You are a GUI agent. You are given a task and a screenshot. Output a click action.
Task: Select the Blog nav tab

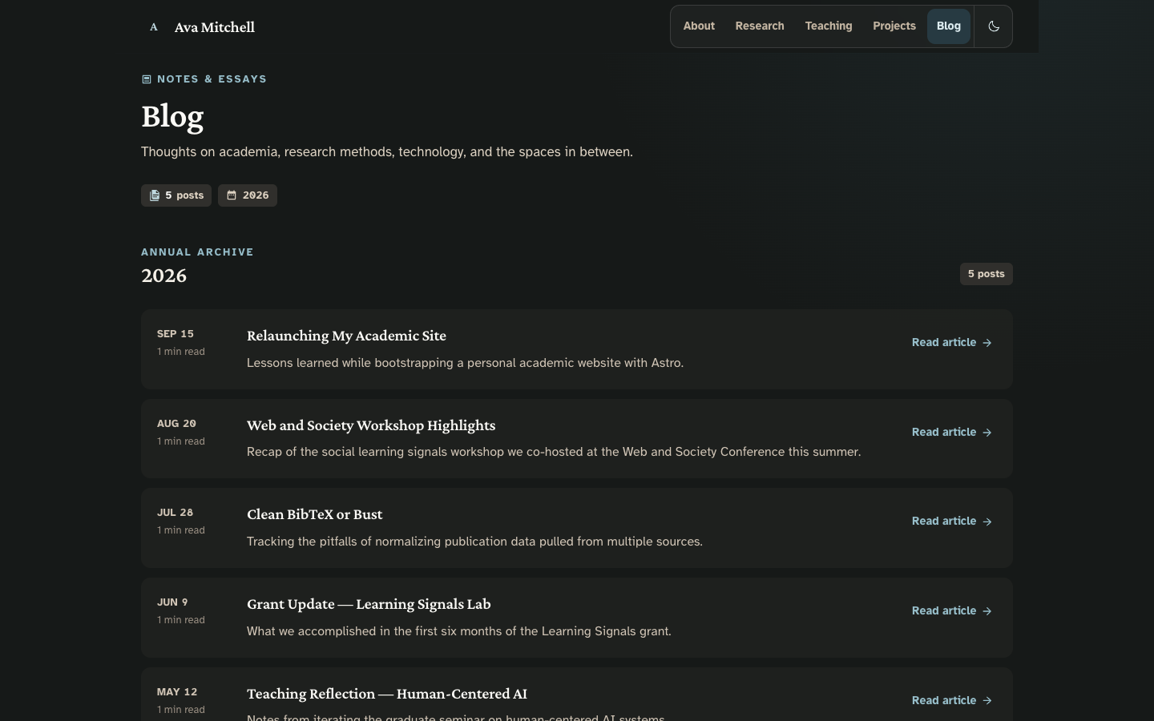click(x=949, y=26)
